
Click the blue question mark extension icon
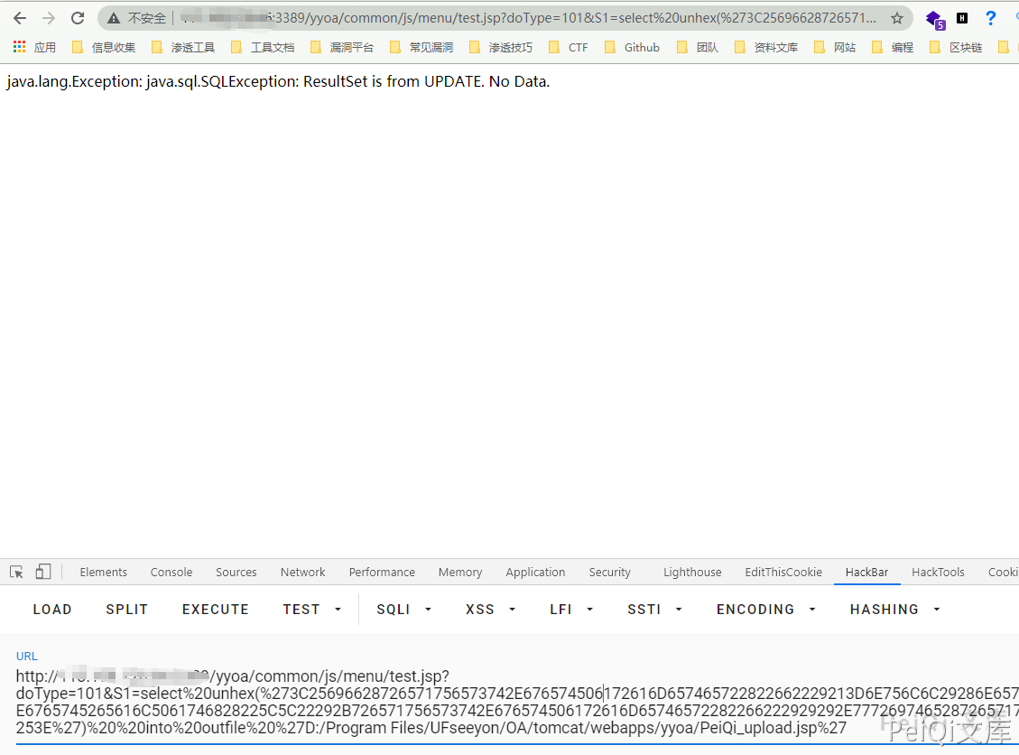990,18
